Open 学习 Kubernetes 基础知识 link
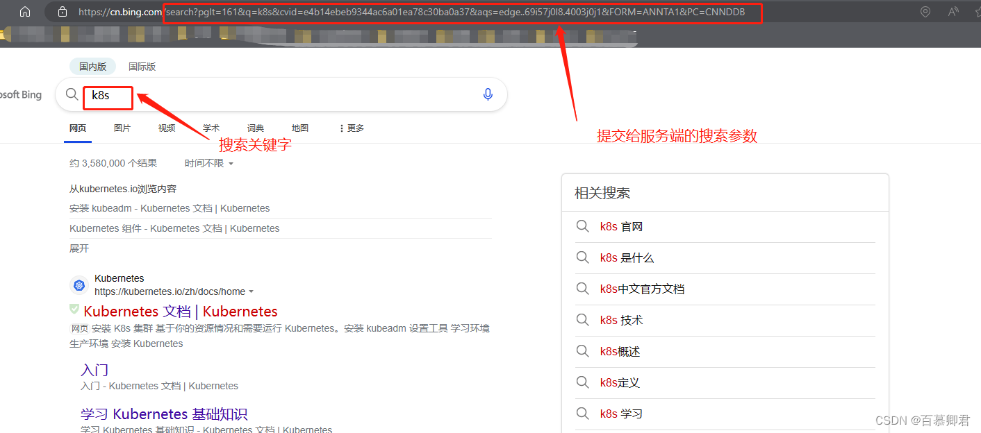 click(164, 414)
